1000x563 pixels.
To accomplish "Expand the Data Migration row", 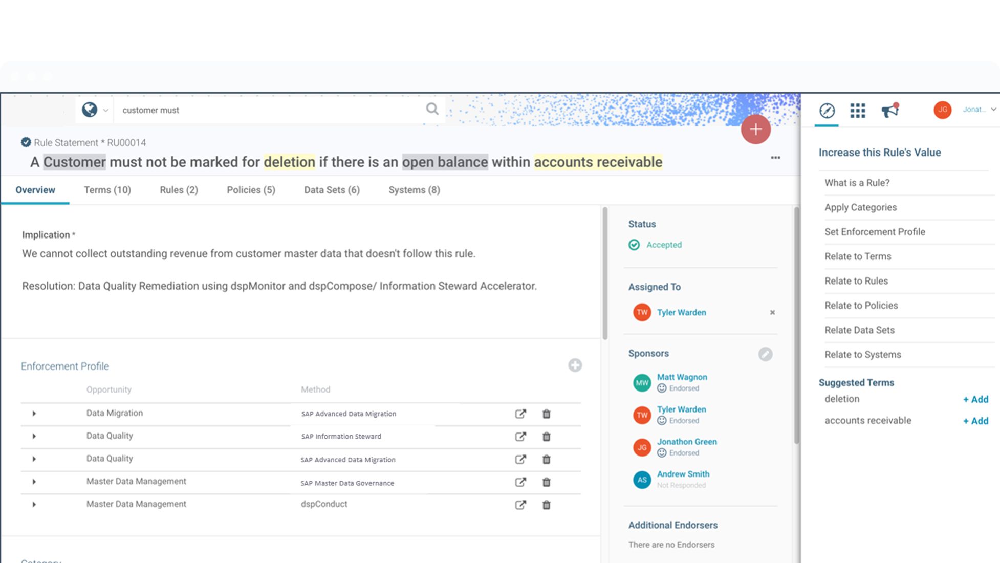I will click(34, 414).
